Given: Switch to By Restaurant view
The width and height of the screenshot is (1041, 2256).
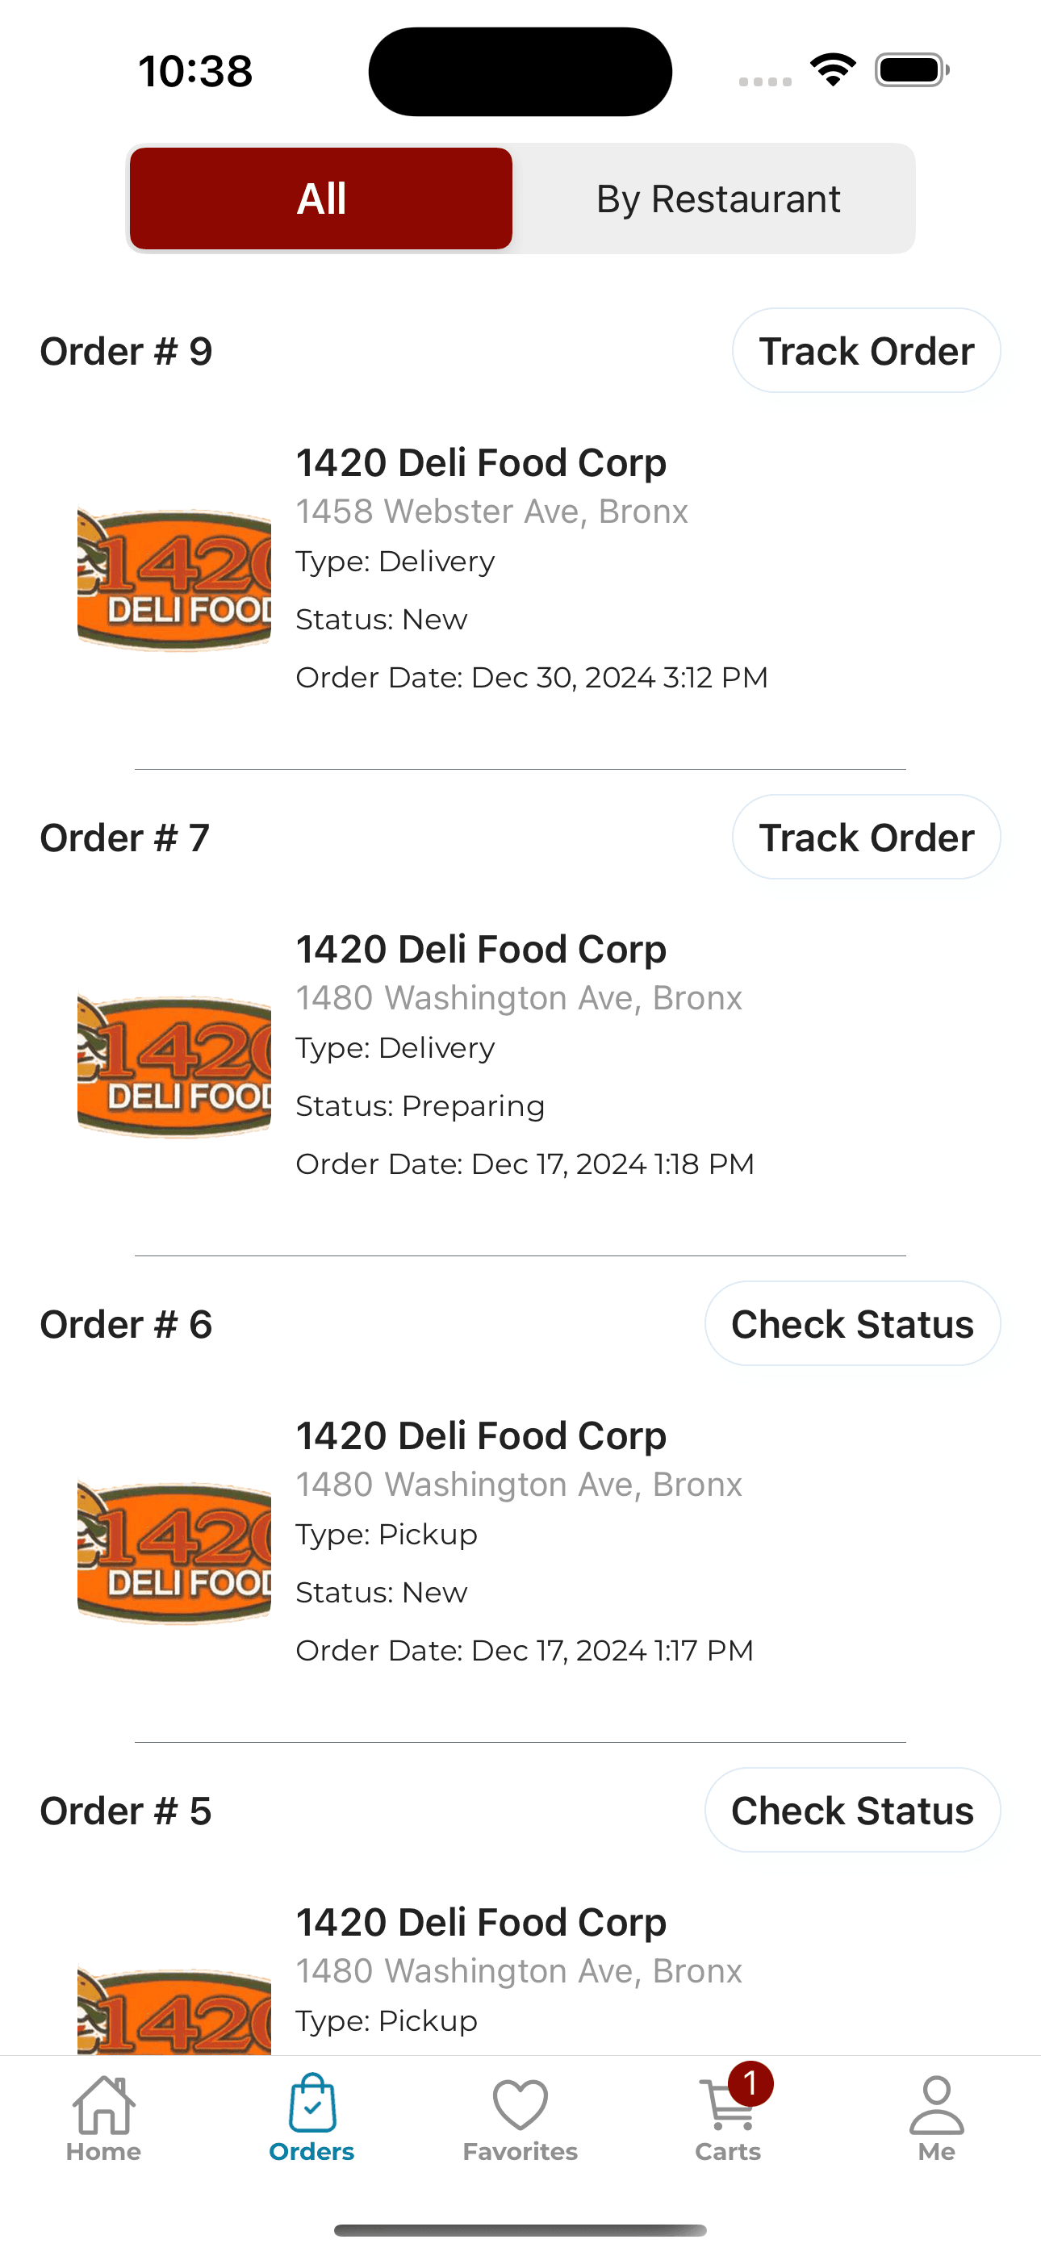Looking at the screenshot, I should point(717,198).
